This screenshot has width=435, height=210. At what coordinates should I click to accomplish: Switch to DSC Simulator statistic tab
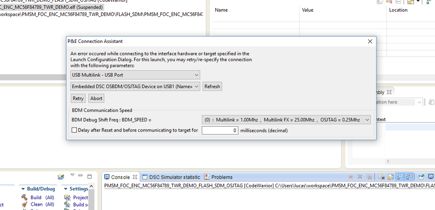tap(175, 177)
